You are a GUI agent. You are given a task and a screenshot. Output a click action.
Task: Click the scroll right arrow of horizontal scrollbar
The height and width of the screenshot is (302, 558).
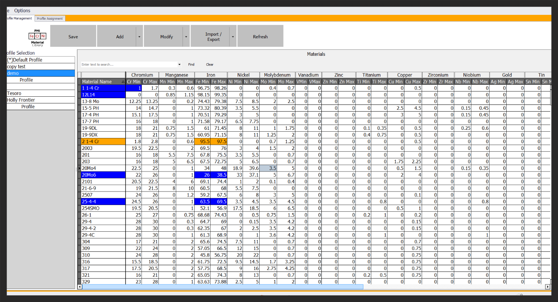tap(548, 287)
